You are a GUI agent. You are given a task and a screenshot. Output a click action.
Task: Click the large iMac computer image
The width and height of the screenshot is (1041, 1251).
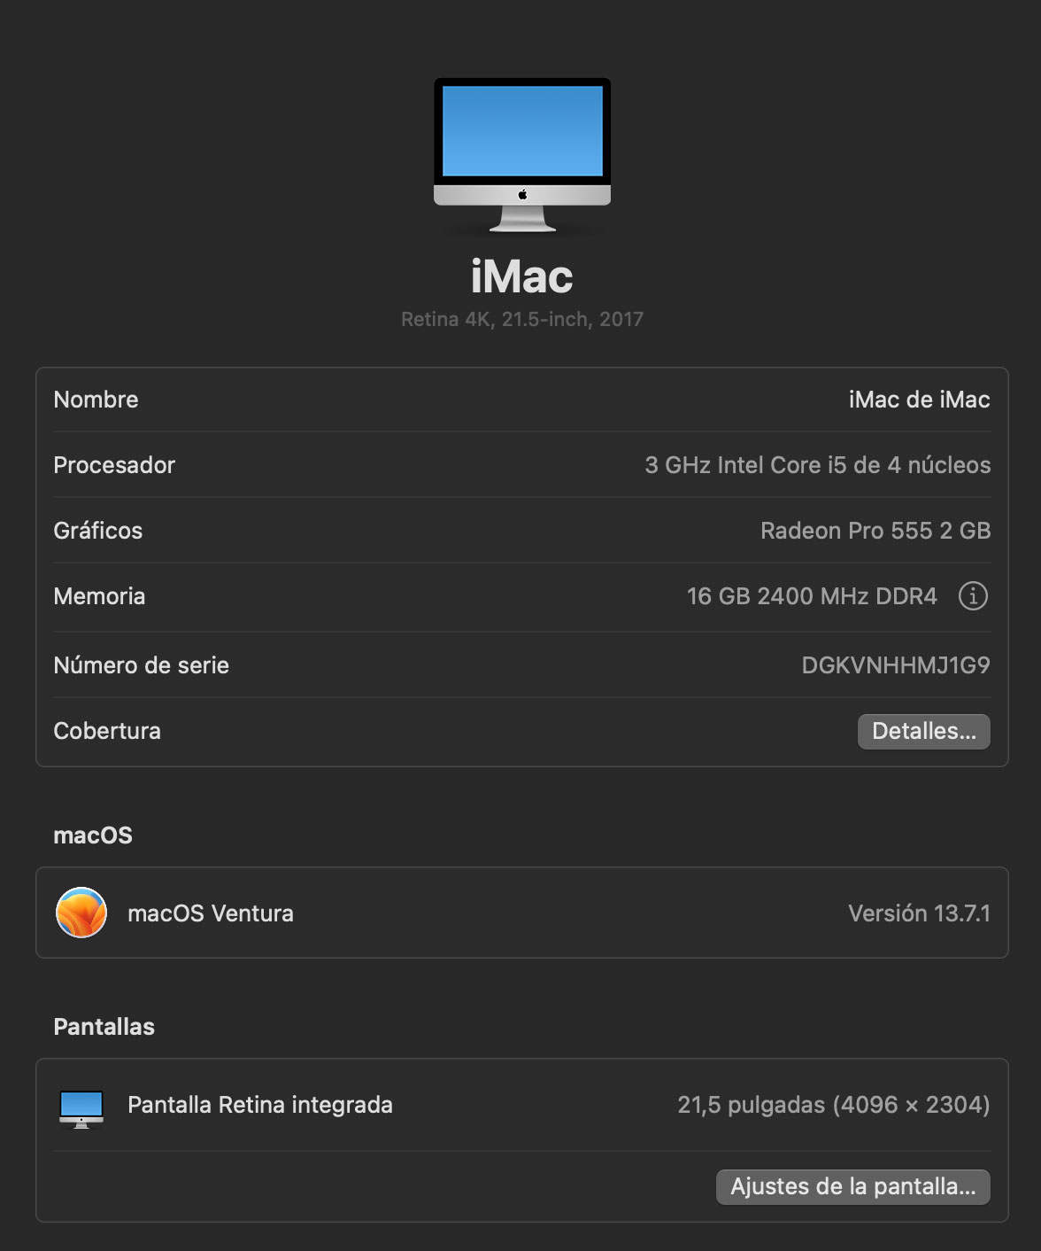pos(522,155)
